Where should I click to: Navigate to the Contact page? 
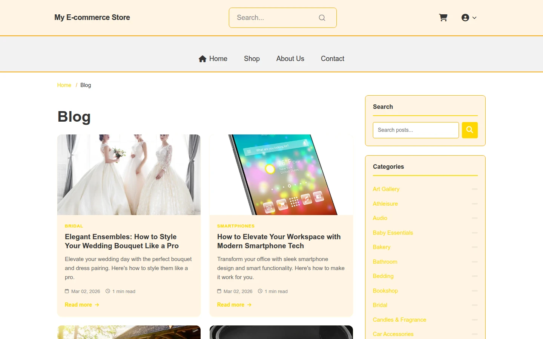point(333,59)
